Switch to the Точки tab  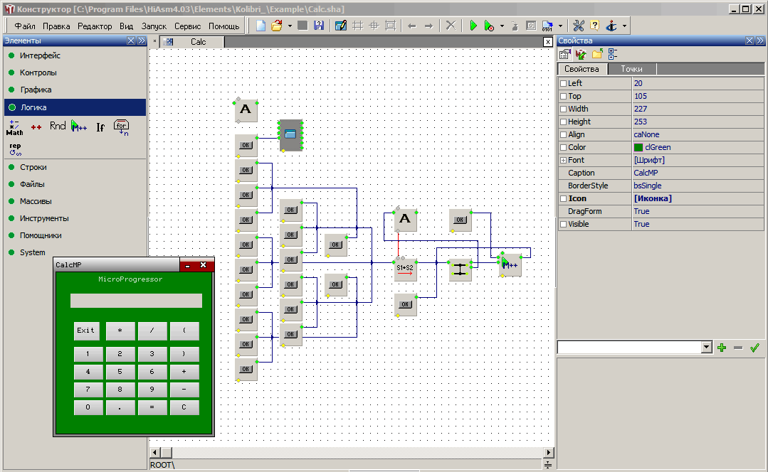pyautogui.click(x=631, y=69)
